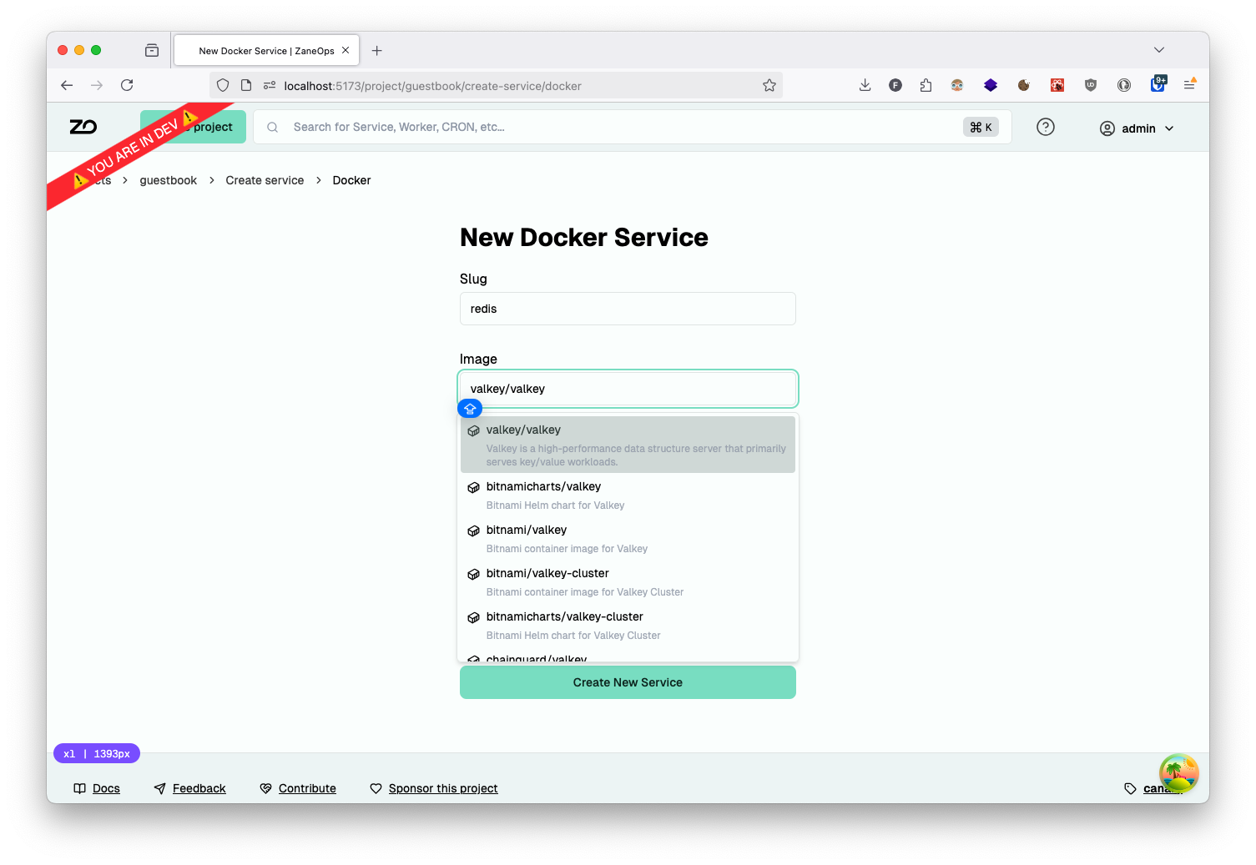Viewport: 1256px width, 865px height.
Task: Click the red pixel-art extension icon
Action: tap(1057, 85)
